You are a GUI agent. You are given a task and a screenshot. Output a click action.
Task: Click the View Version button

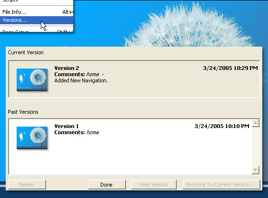(153, 185)
